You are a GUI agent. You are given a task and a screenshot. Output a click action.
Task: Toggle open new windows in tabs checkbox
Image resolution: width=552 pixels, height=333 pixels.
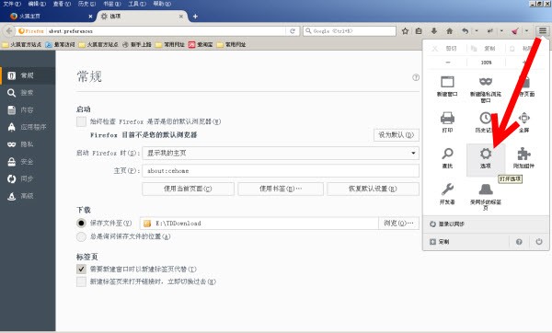click(81, 270)
